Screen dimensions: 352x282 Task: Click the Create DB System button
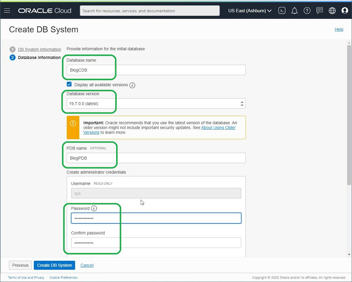click(55, 265)
